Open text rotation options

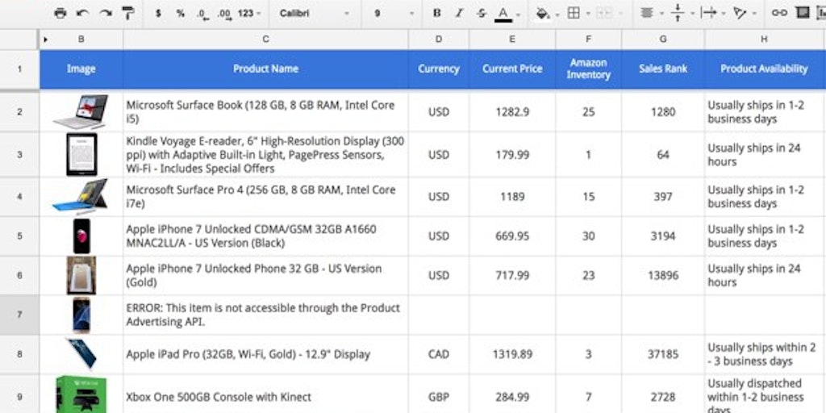point(740,13)
